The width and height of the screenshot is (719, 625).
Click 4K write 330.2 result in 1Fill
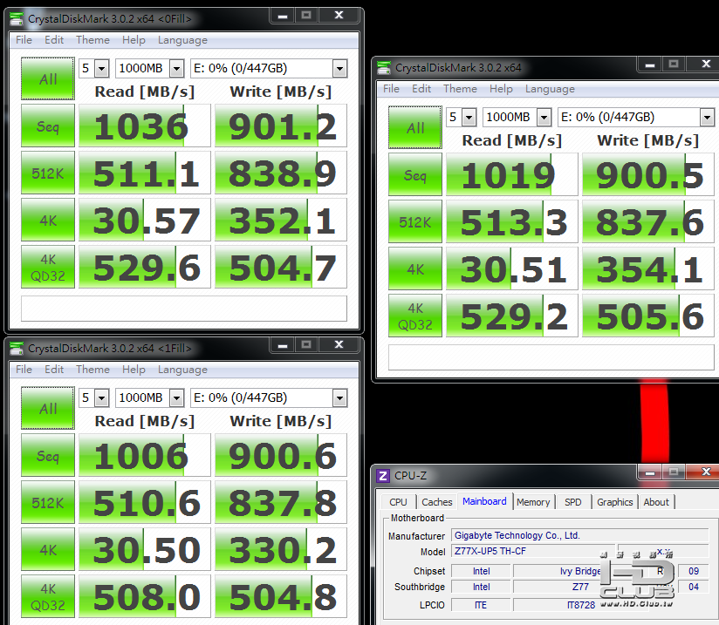point(281,549)
